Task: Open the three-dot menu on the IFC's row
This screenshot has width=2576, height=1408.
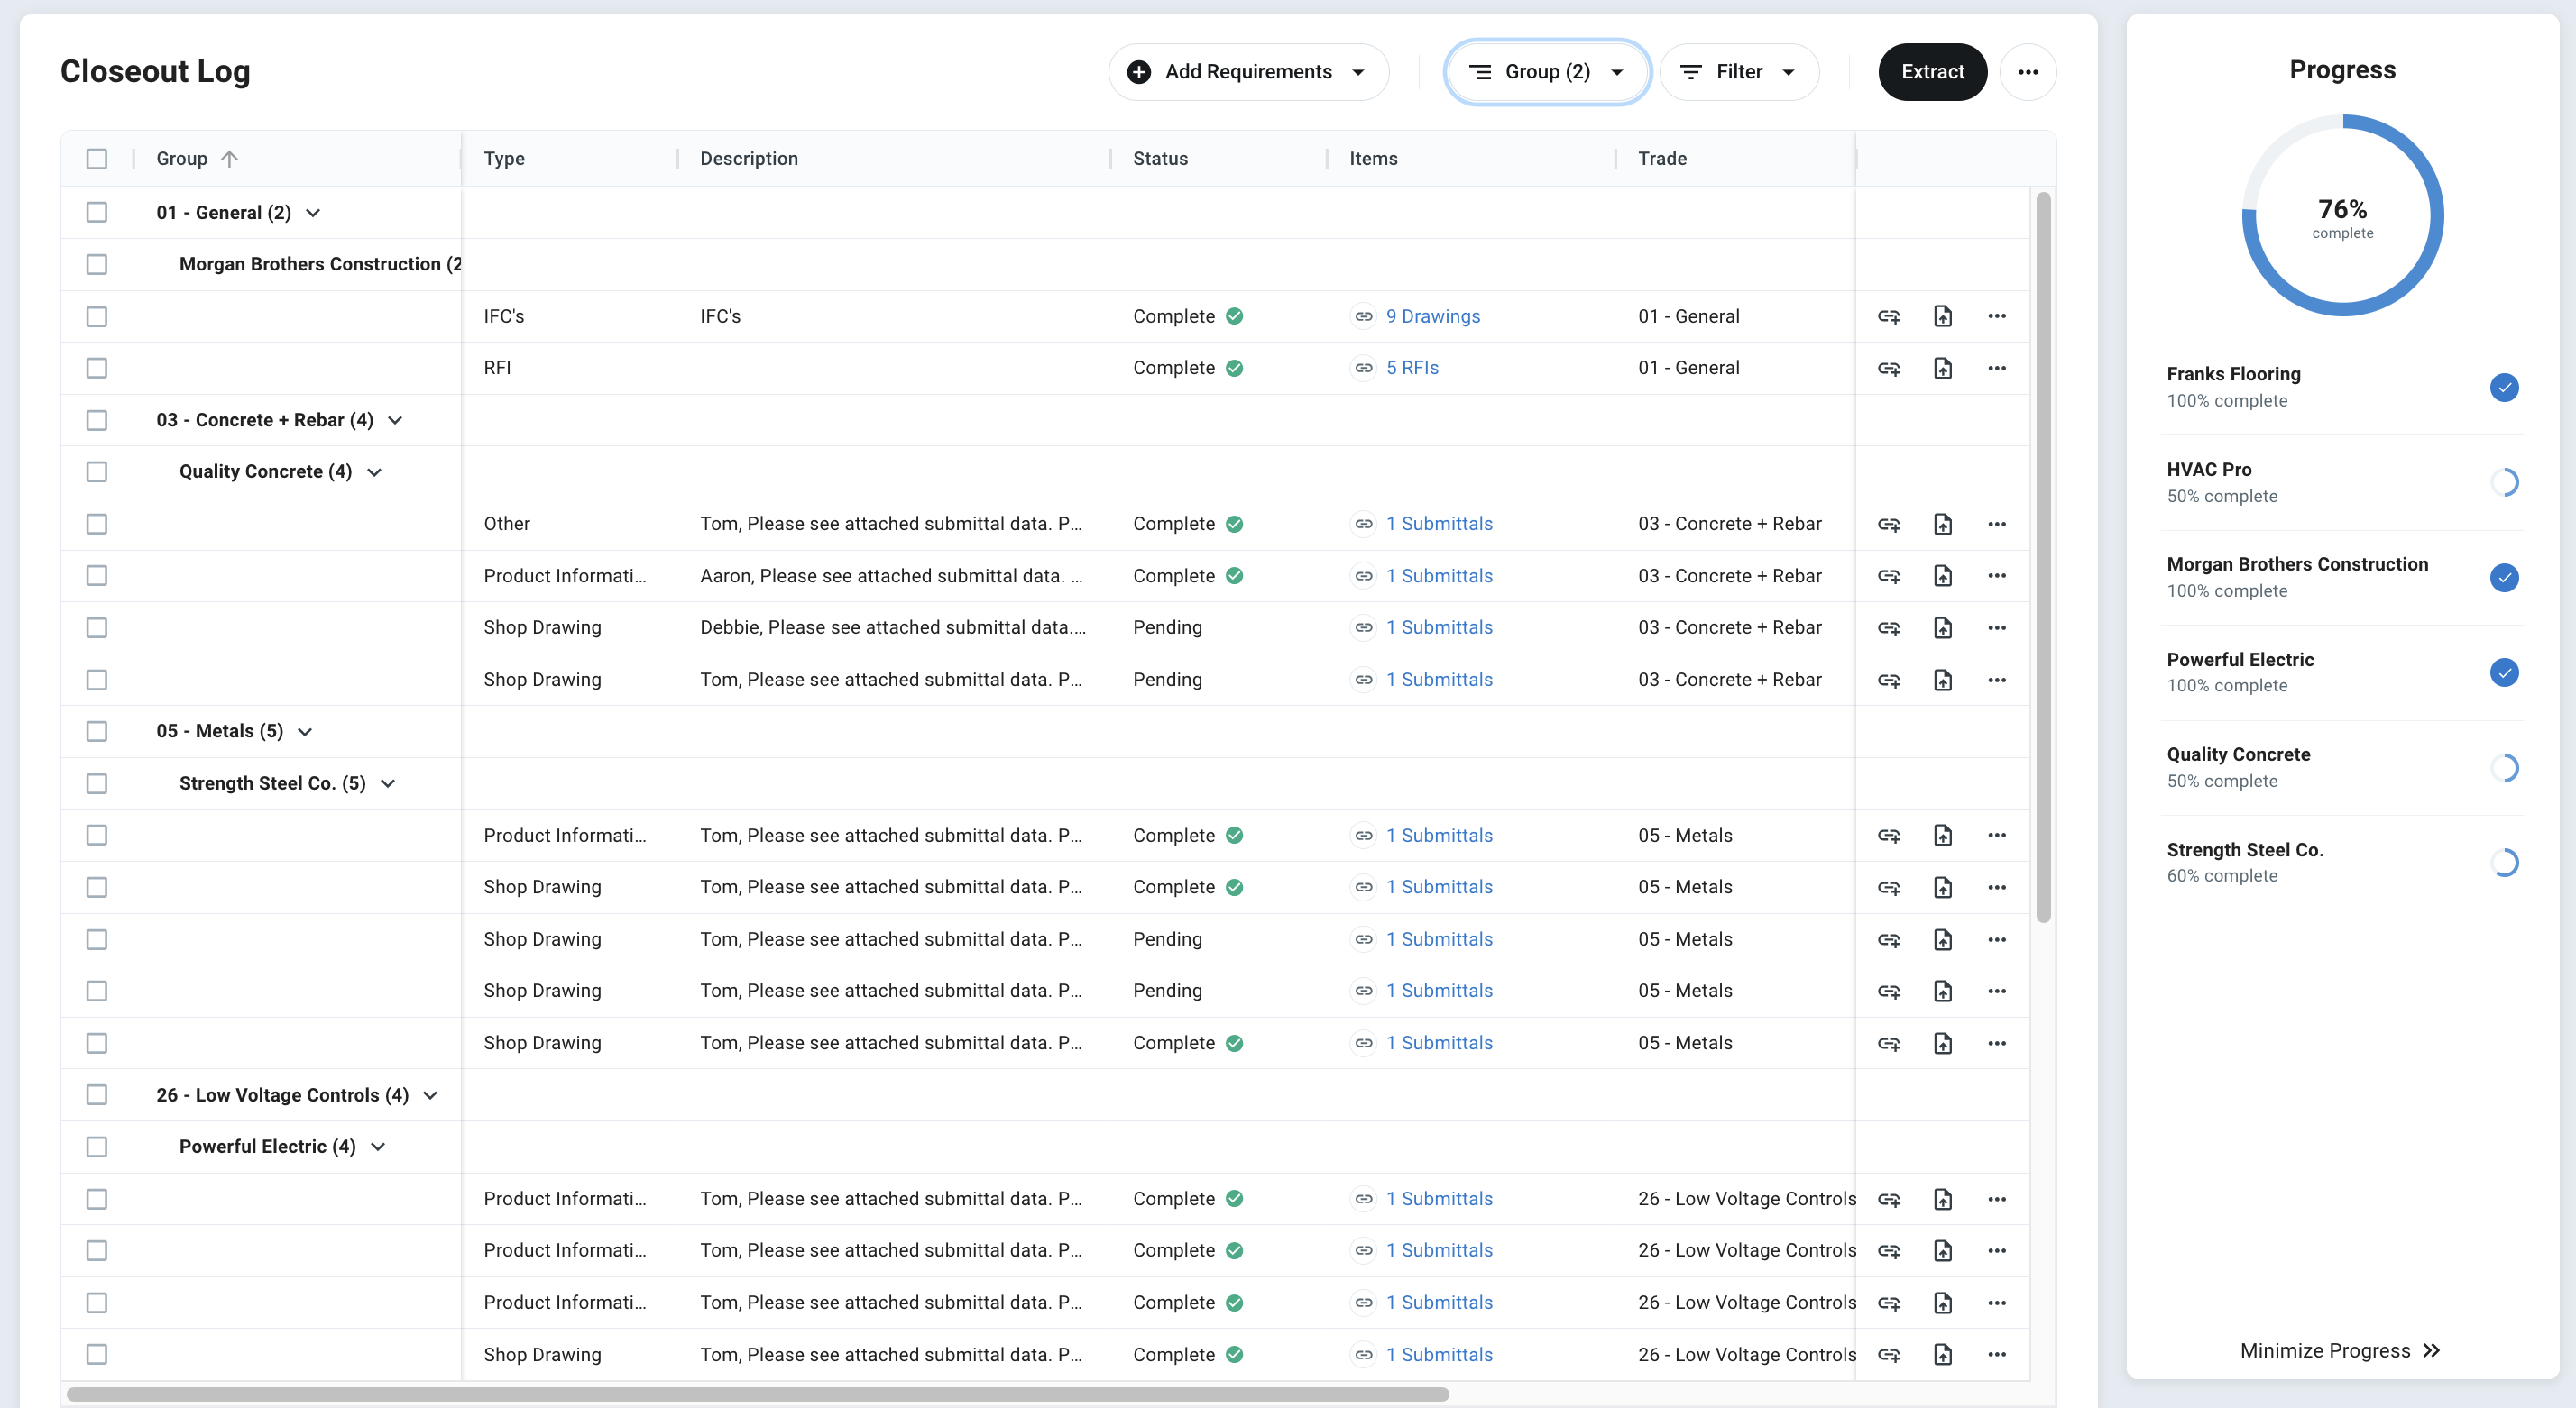Action: coord(1996,315)
